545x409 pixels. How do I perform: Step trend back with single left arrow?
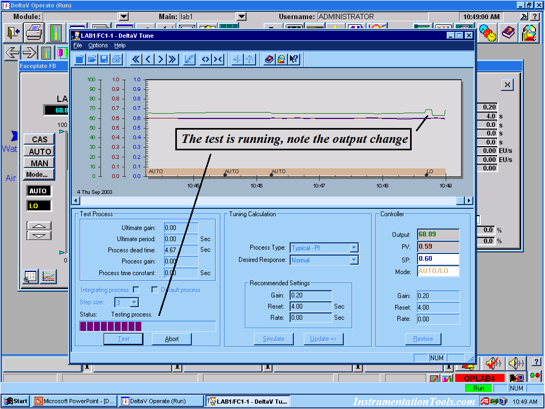point(148,59)
